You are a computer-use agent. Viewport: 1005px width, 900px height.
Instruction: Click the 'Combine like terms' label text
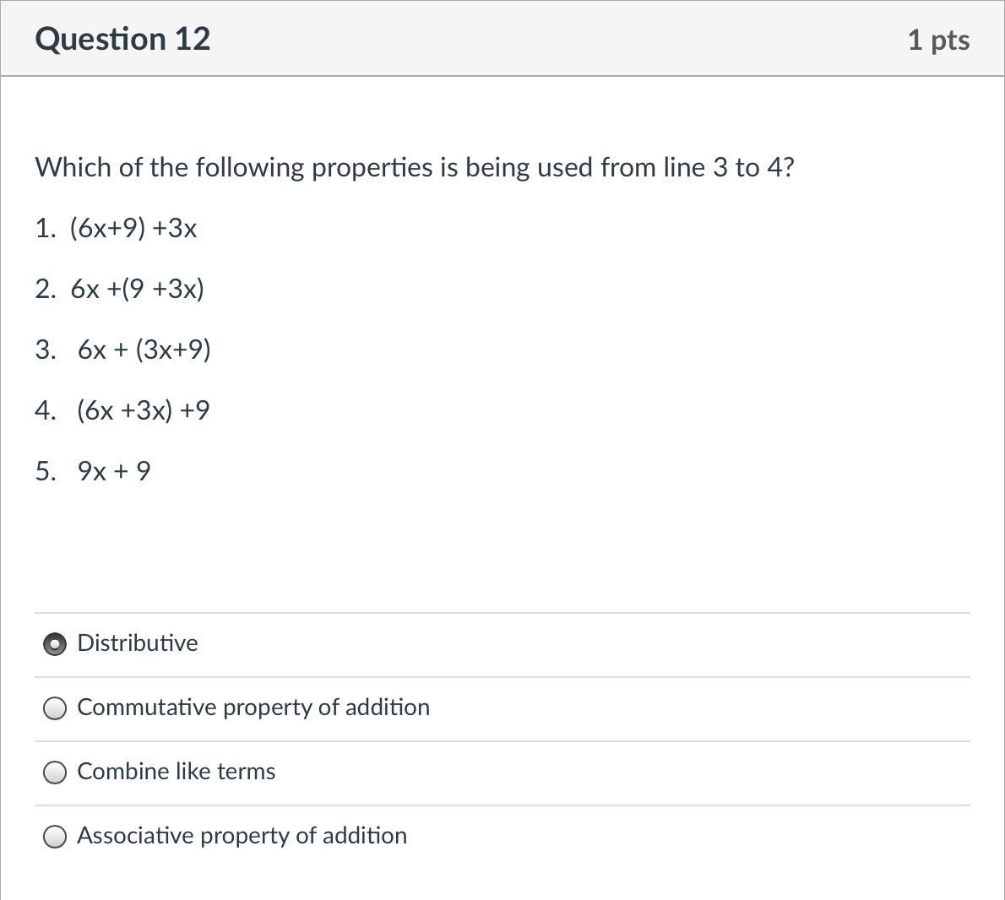coord(177,772)
